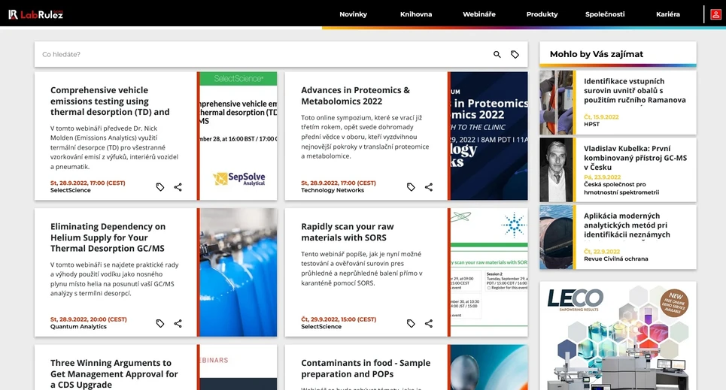The height and width of the screenshot is (390, 726).
Task: Share the Comprehensive vehicle emissions webinar
Action: click(178, 187)
